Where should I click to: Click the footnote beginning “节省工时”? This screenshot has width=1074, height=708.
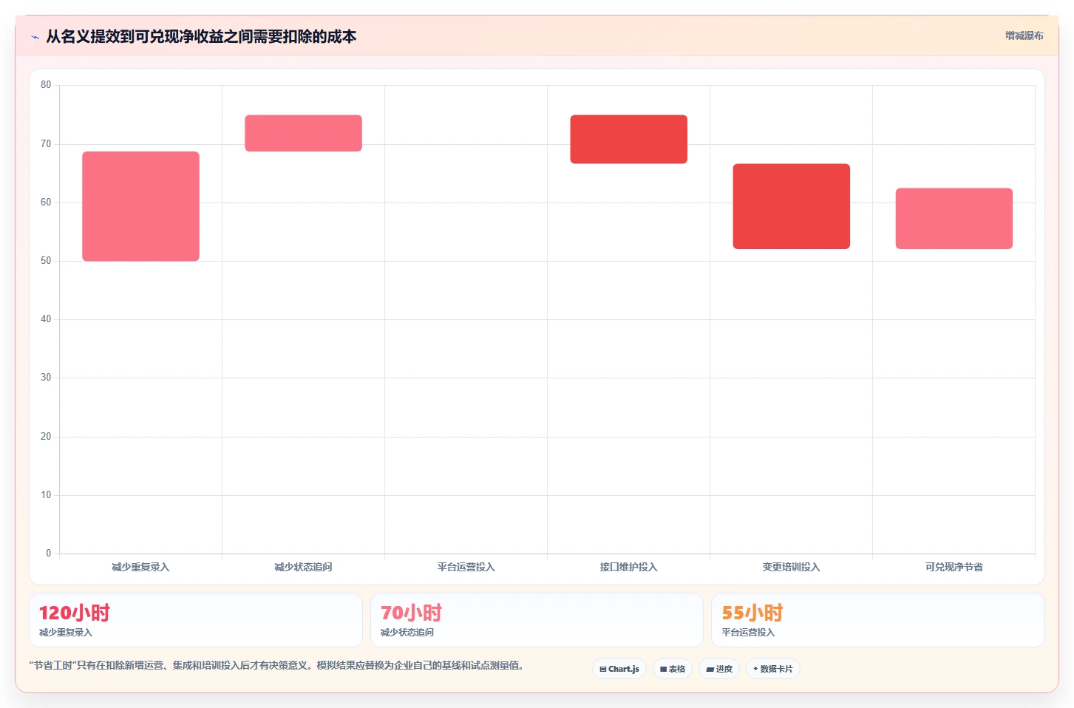pos(277,665)
